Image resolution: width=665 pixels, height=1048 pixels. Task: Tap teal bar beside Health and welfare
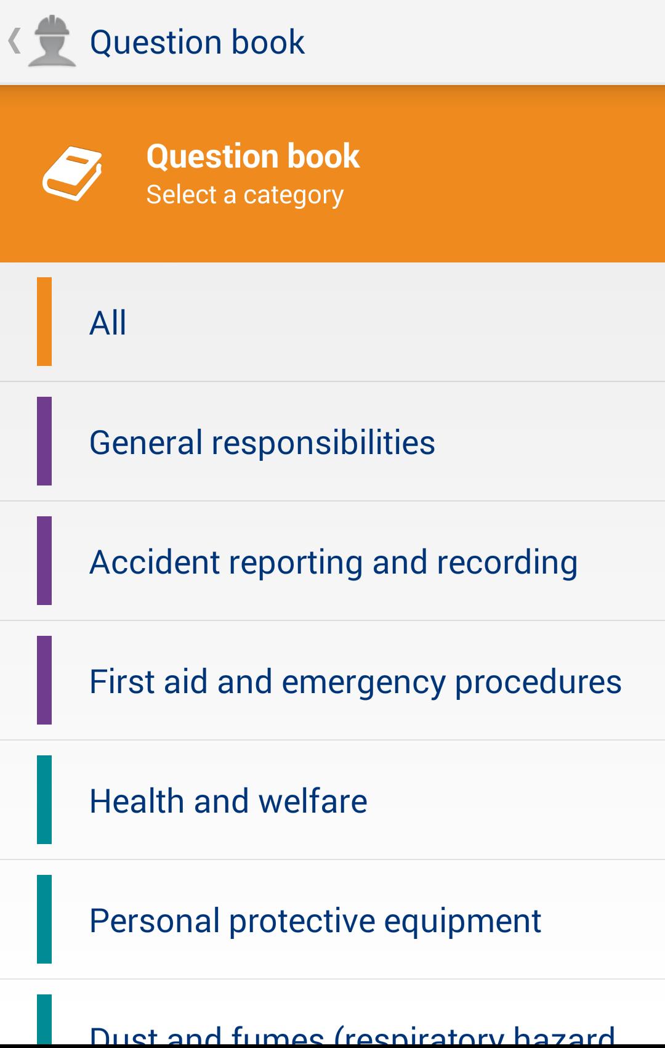(x=44, y=799)
